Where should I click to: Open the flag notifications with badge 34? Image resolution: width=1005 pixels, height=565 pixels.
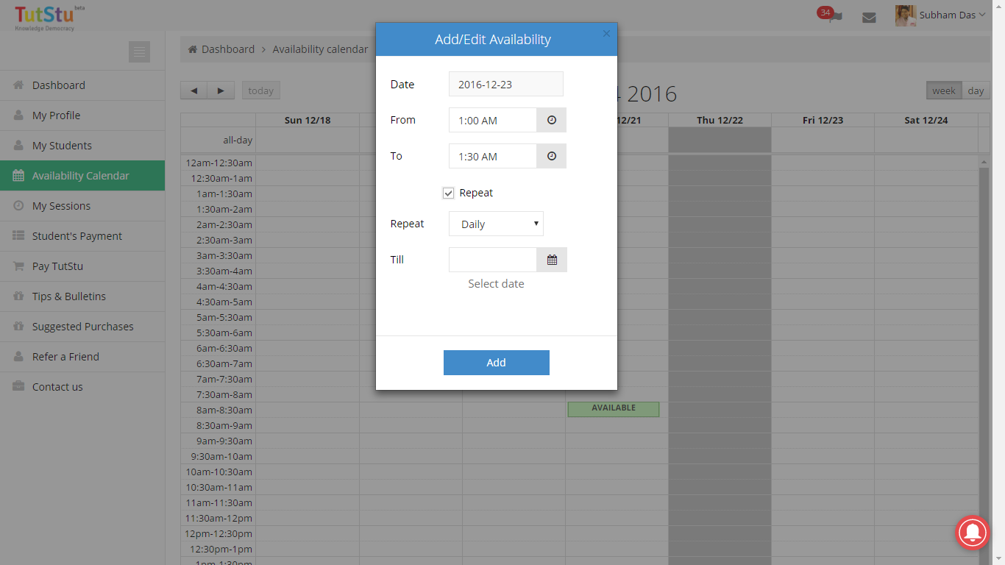point(831,15)
